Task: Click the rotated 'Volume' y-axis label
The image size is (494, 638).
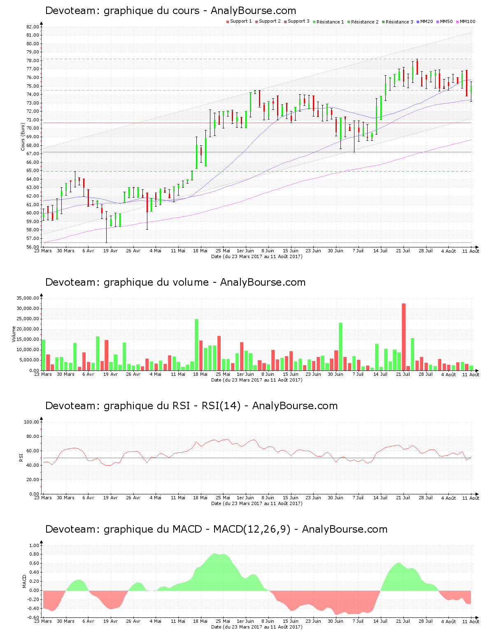Action: click(14, 334)
